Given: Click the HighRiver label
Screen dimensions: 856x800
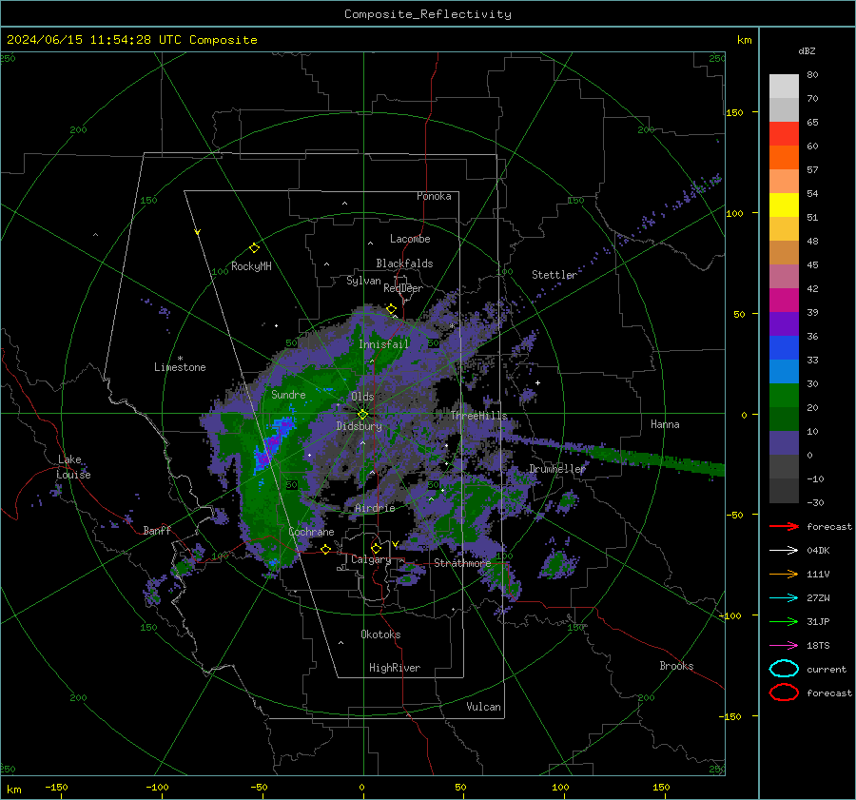Looking at the screenshot, I should 395,668.
